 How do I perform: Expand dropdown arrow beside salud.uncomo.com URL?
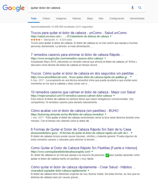tap(111, 36)
